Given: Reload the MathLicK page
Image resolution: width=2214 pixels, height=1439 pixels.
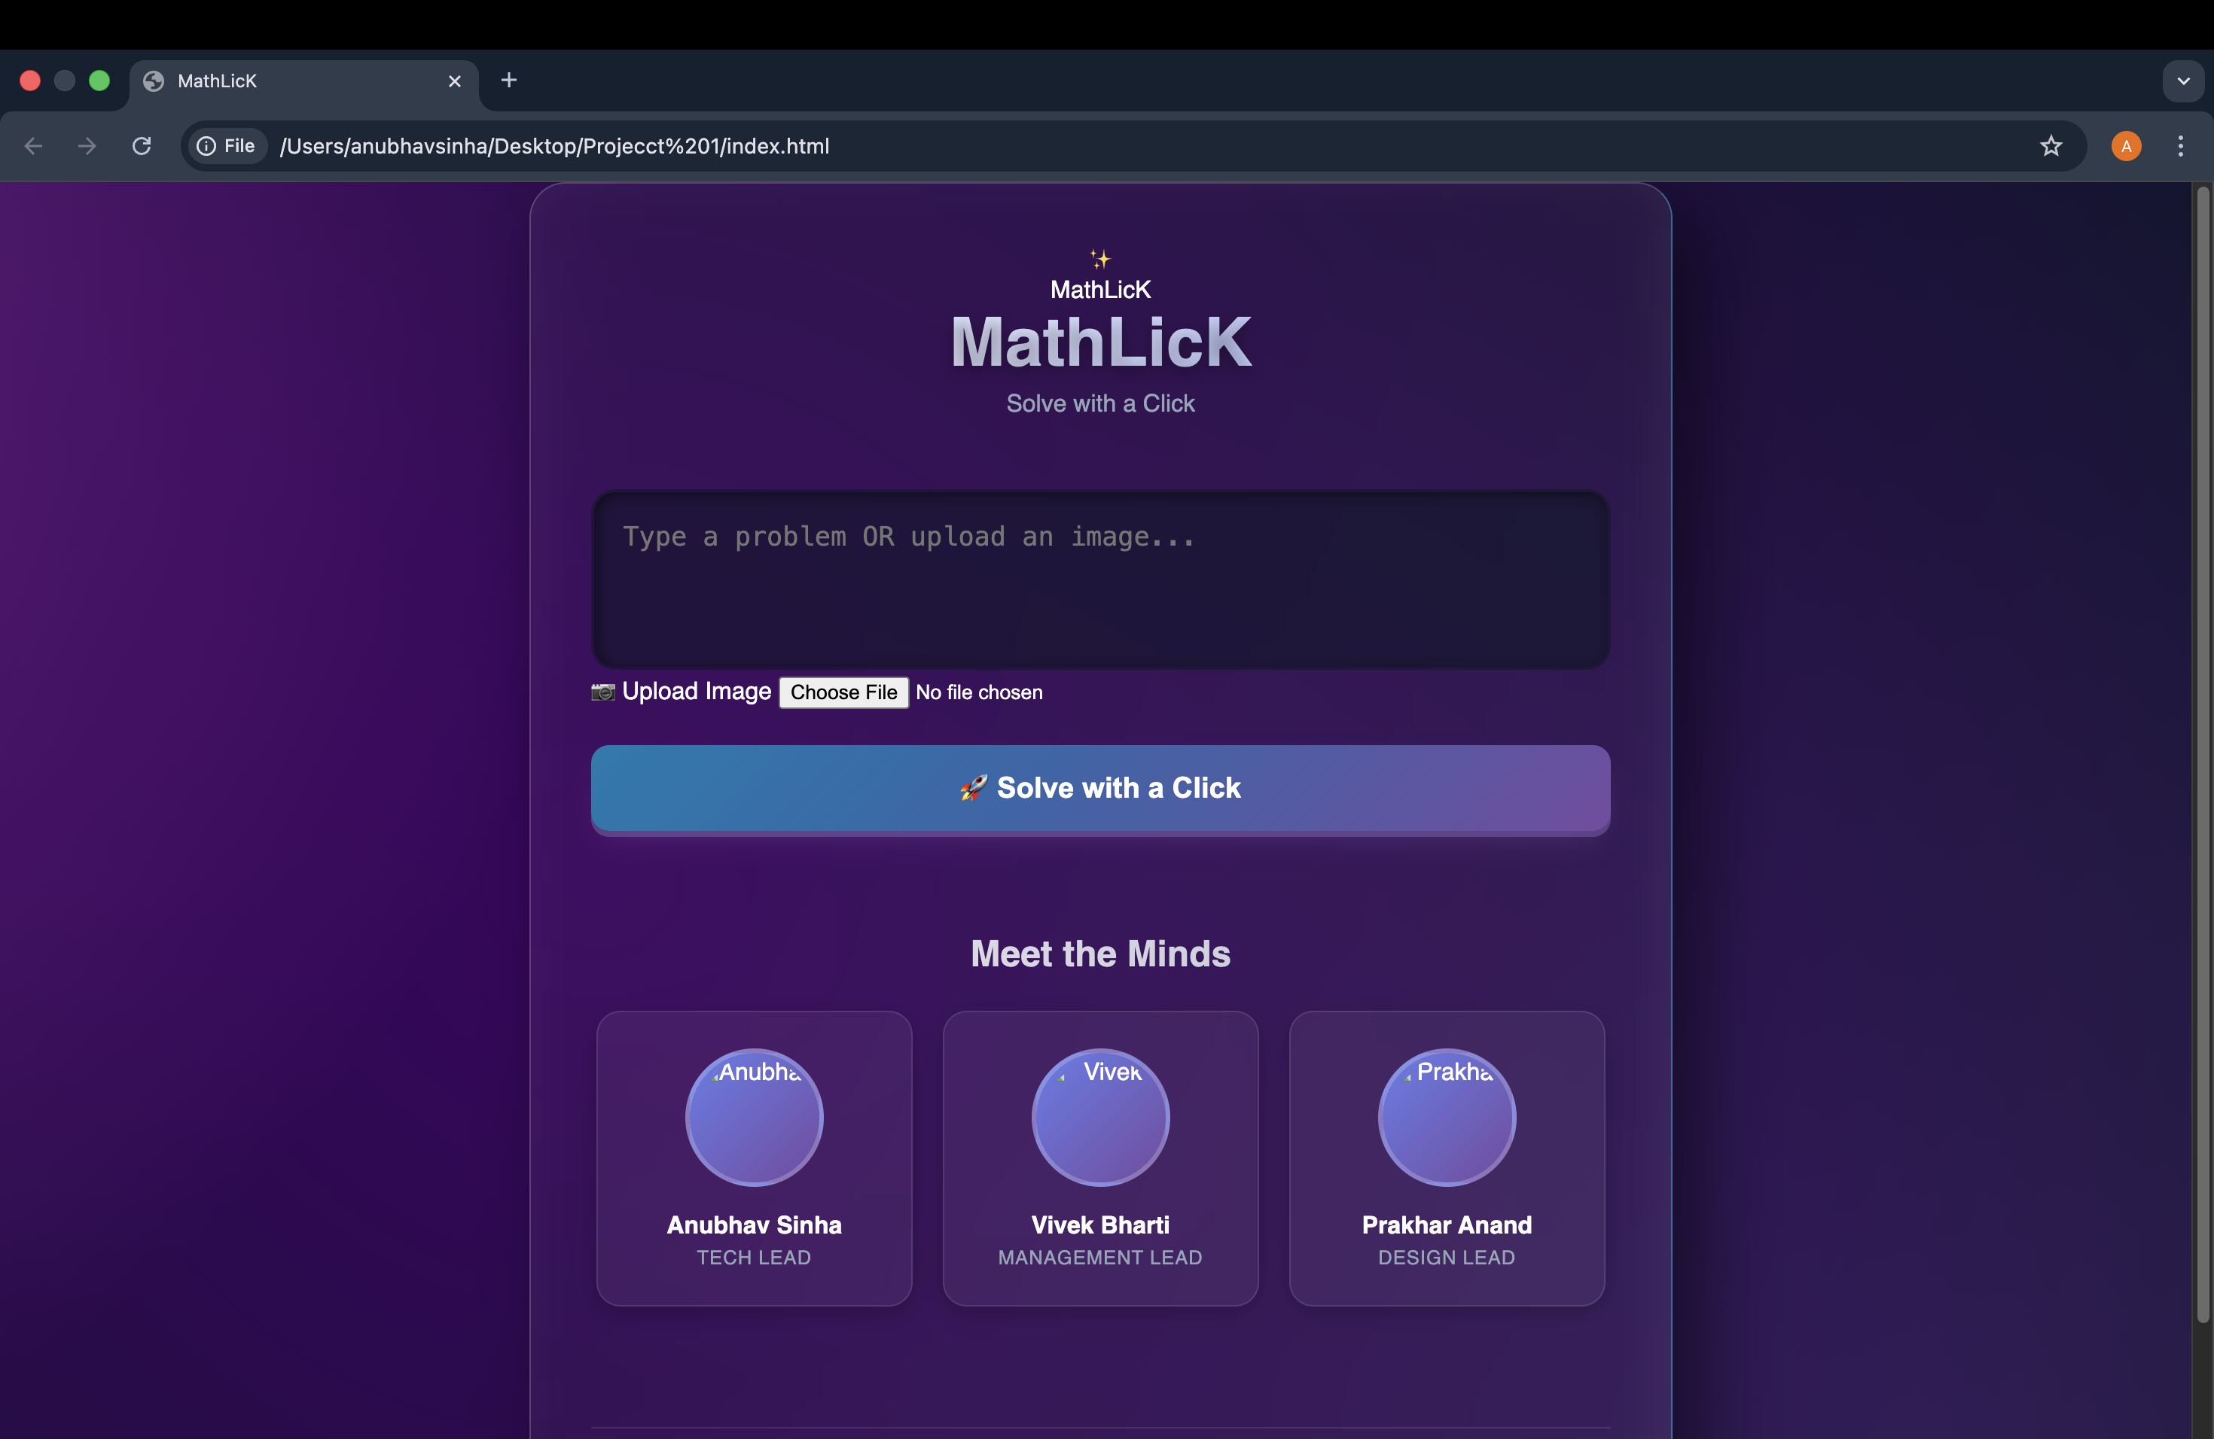Looking at the screenshot, I should click(x=142, y=146).
